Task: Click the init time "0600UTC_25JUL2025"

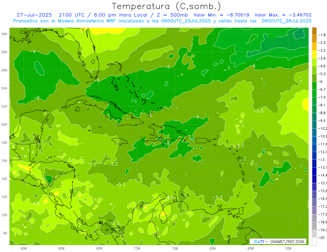Action: pos(186,21)
